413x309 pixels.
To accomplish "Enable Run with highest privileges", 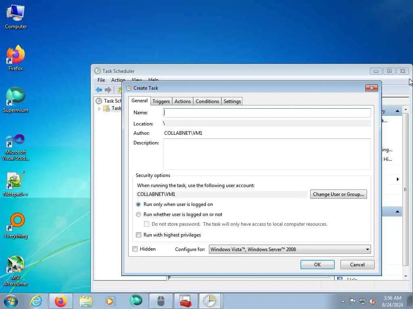I will pyautogui.click(x=138, y=235).
